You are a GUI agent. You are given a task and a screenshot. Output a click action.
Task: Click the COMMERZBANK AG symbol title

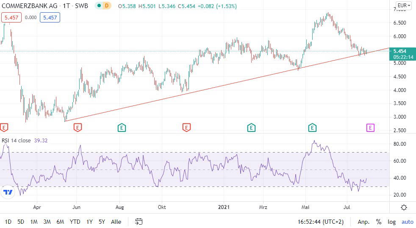click(x=30, y=6)
